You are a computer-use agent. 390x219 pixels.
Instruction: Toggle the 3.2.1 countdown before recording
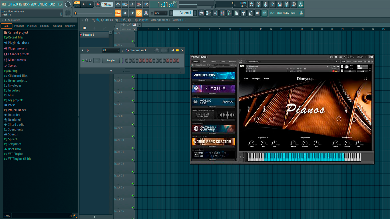click(x=132, y=4)
